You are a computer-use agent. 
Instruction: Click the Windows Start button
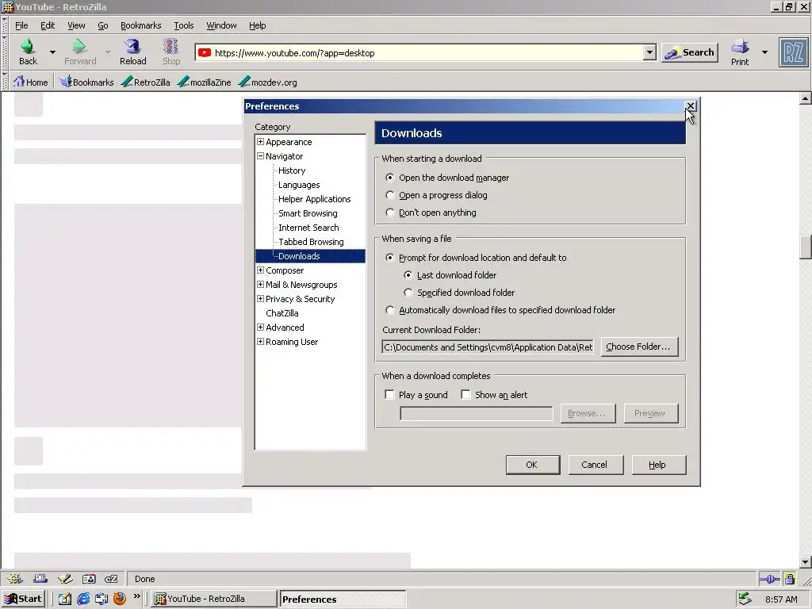click(23, 599)
